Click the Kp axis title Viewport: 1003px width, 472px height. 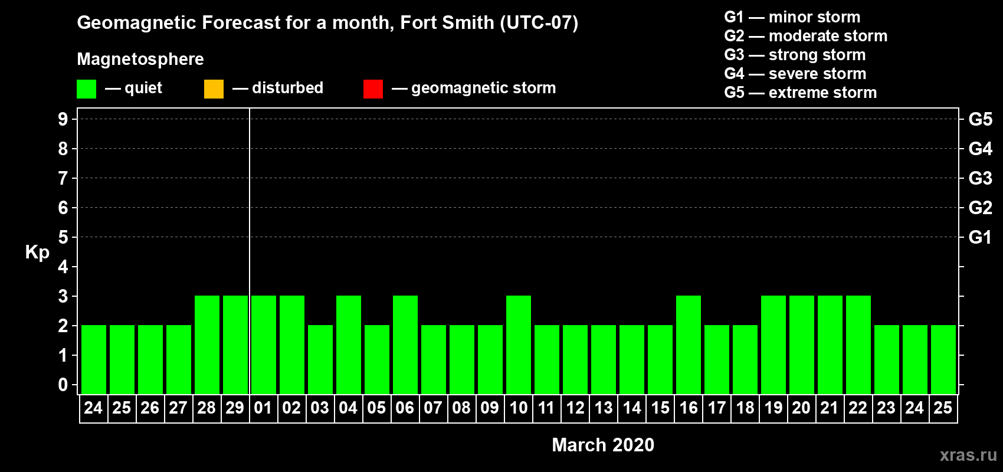(x=37, y=252)
